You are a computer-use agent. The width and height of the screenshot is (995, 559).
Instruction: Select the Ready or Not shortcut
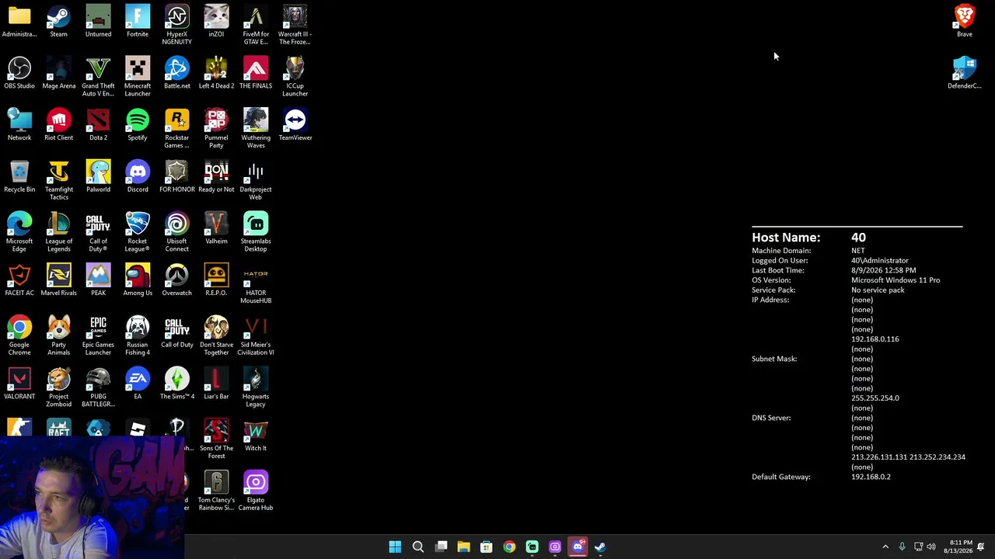[216, 176]
